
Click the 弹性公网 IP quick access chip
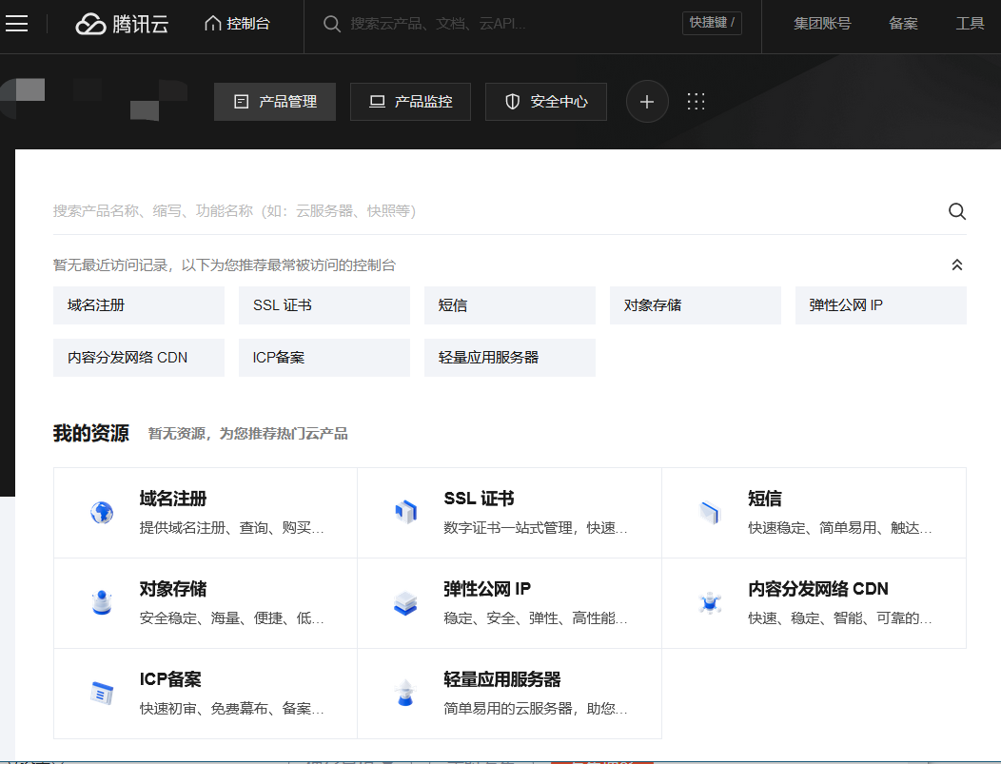881,305
